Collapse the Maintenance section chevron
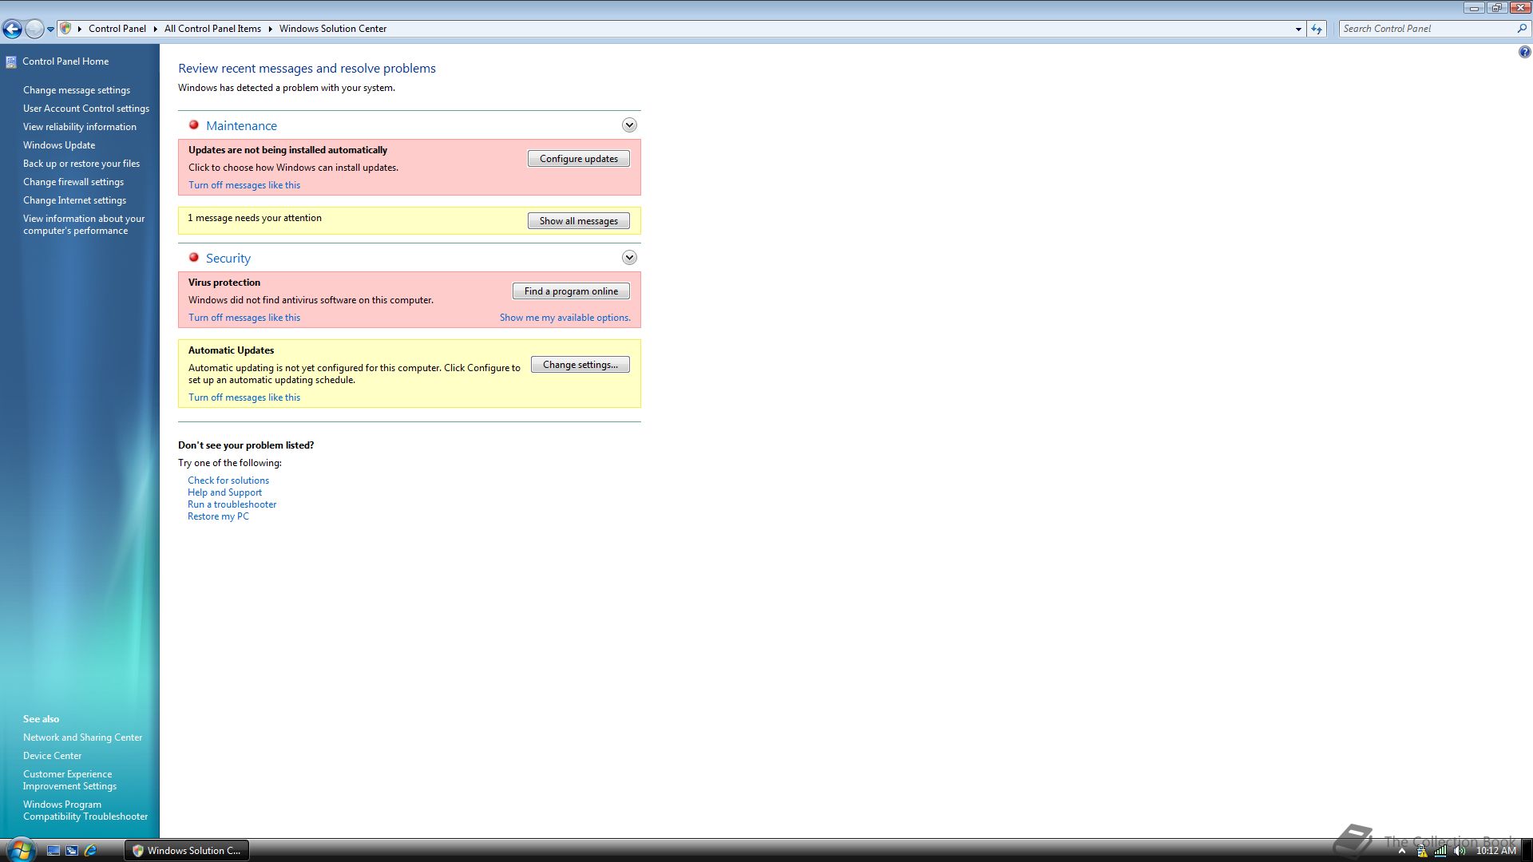 click(629, 125)
